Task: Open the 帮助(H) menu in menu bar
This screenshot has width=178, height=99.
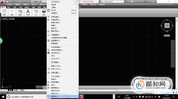Action: pyautogui.click(x=102, y=4)
